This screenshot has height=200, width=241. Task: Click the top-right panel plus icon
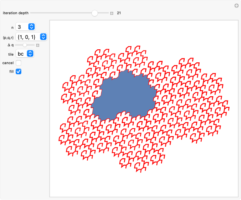[236, 5]
